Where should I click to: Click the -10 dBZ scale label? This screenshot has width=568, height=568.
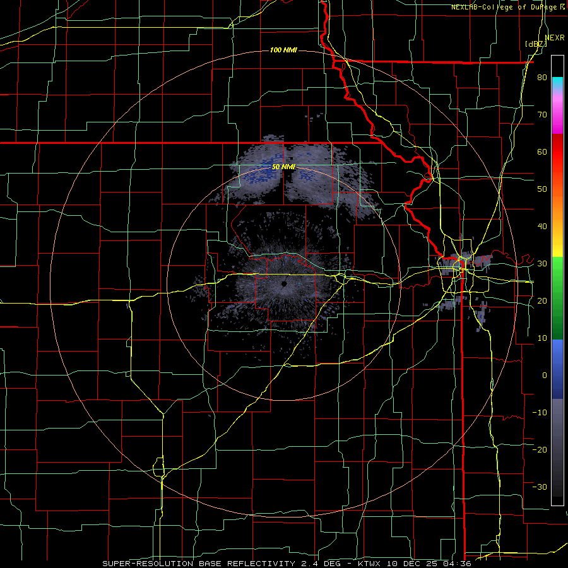click(x=540, y=412)
